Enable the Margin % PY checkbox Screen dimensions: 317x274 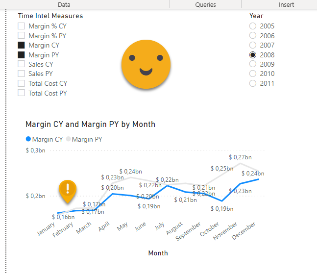tap(22, 36)
